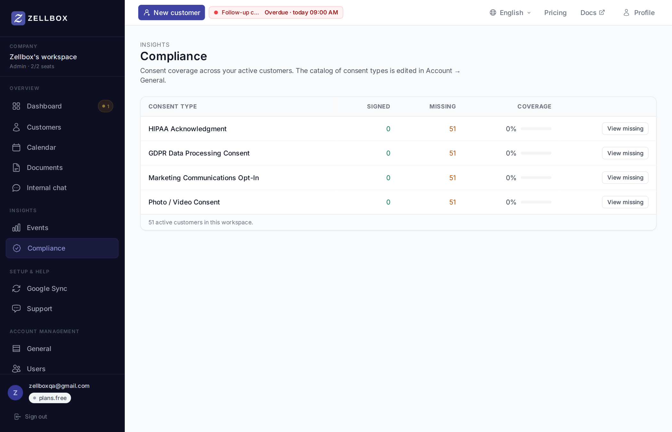
Task: Click the Calendar icon in sidebar
Action: tap(16, 148)
